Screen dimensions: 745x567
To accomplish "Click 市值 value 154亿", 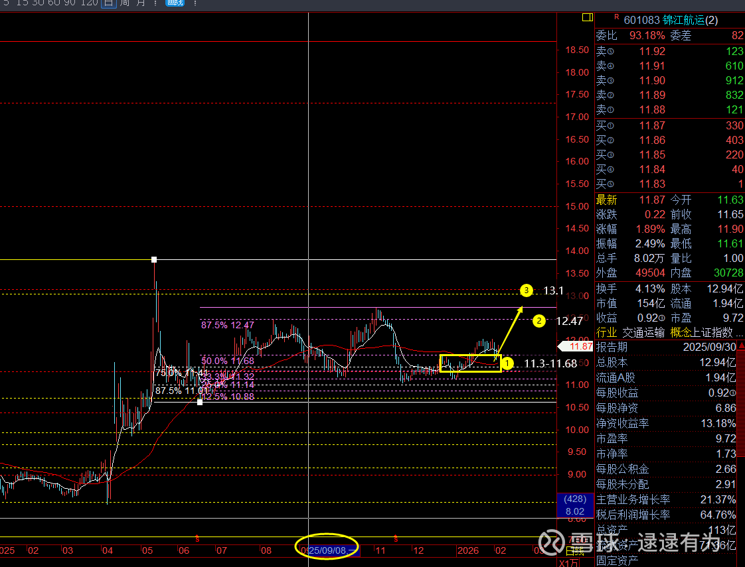I will pyautogui.click(x=651, y=304).
